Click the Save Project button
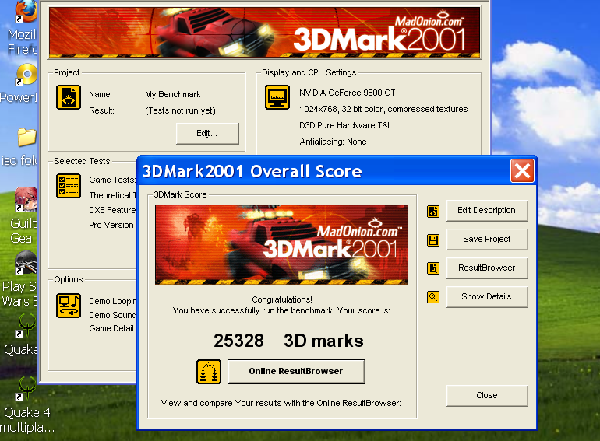 [x=487, y=240]
